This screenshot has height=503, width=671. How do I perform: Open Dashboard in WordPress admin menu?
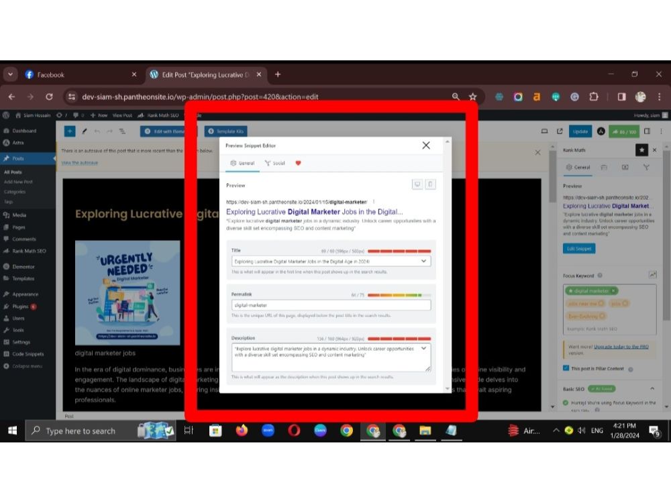[x=24, y=131]
